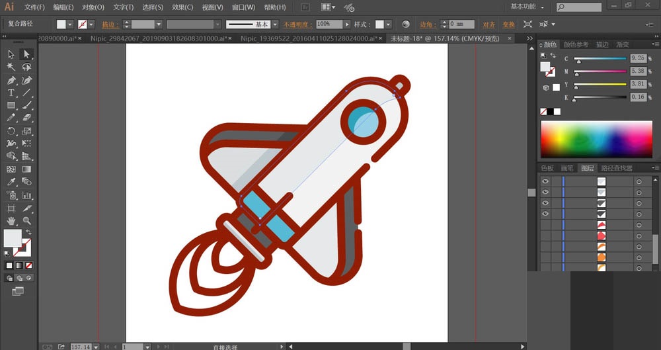Select the Zoom magnifier tool
This screenshot has width=661, height=350.
[x=26, y=220]
